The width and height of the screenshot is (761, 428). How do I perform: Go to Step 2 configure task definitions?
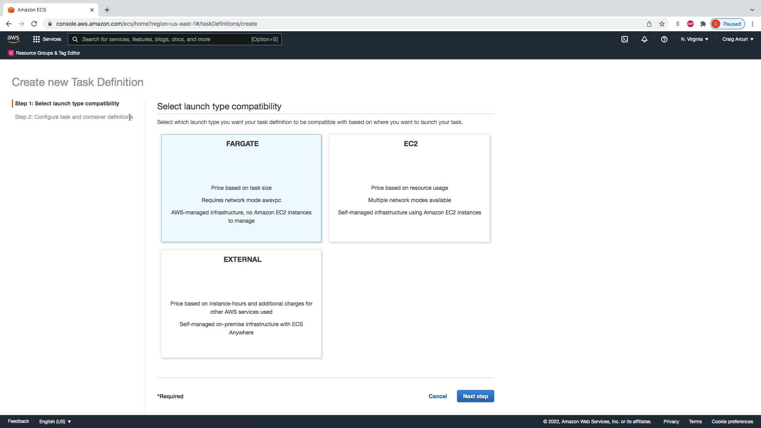pyautogui.click(x=74, y=117)
